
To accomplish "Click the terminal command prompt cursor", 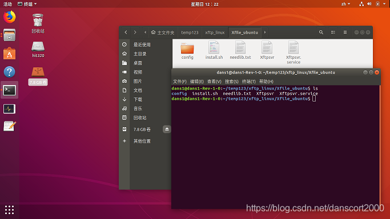I will tap(314, 99).
